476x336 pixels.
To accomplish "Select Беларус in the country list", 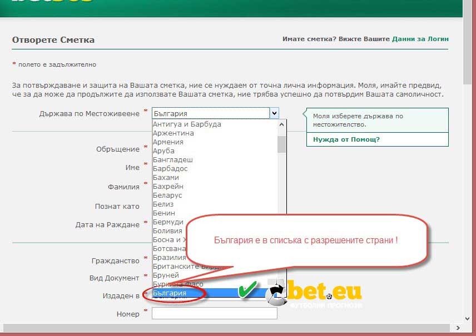I will point(167,195).
